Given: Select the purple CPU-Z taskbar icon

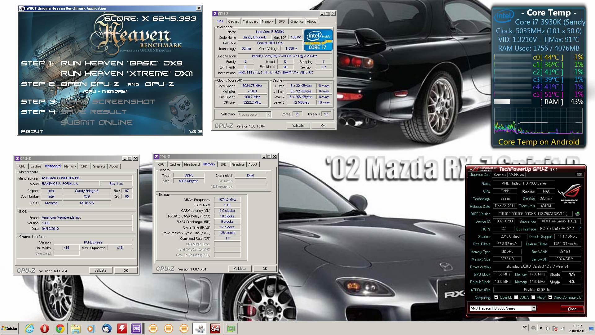Looking at the screenshot, I should click(x=136, y=328).
